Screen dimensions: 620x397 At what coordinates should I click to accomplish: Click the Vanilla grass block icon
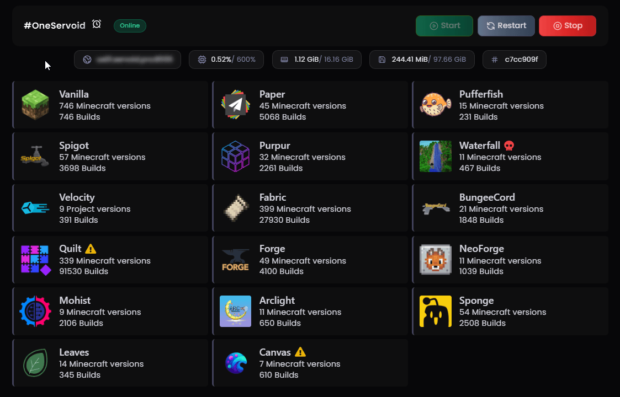click(x=35, y=105)
